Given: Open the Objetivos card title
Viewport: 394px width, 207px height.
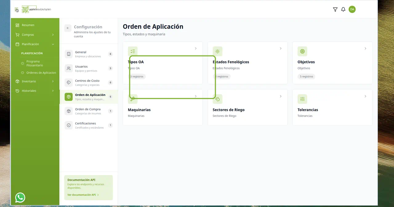Looking at the screenshot, I should click(x=306, y=62).
